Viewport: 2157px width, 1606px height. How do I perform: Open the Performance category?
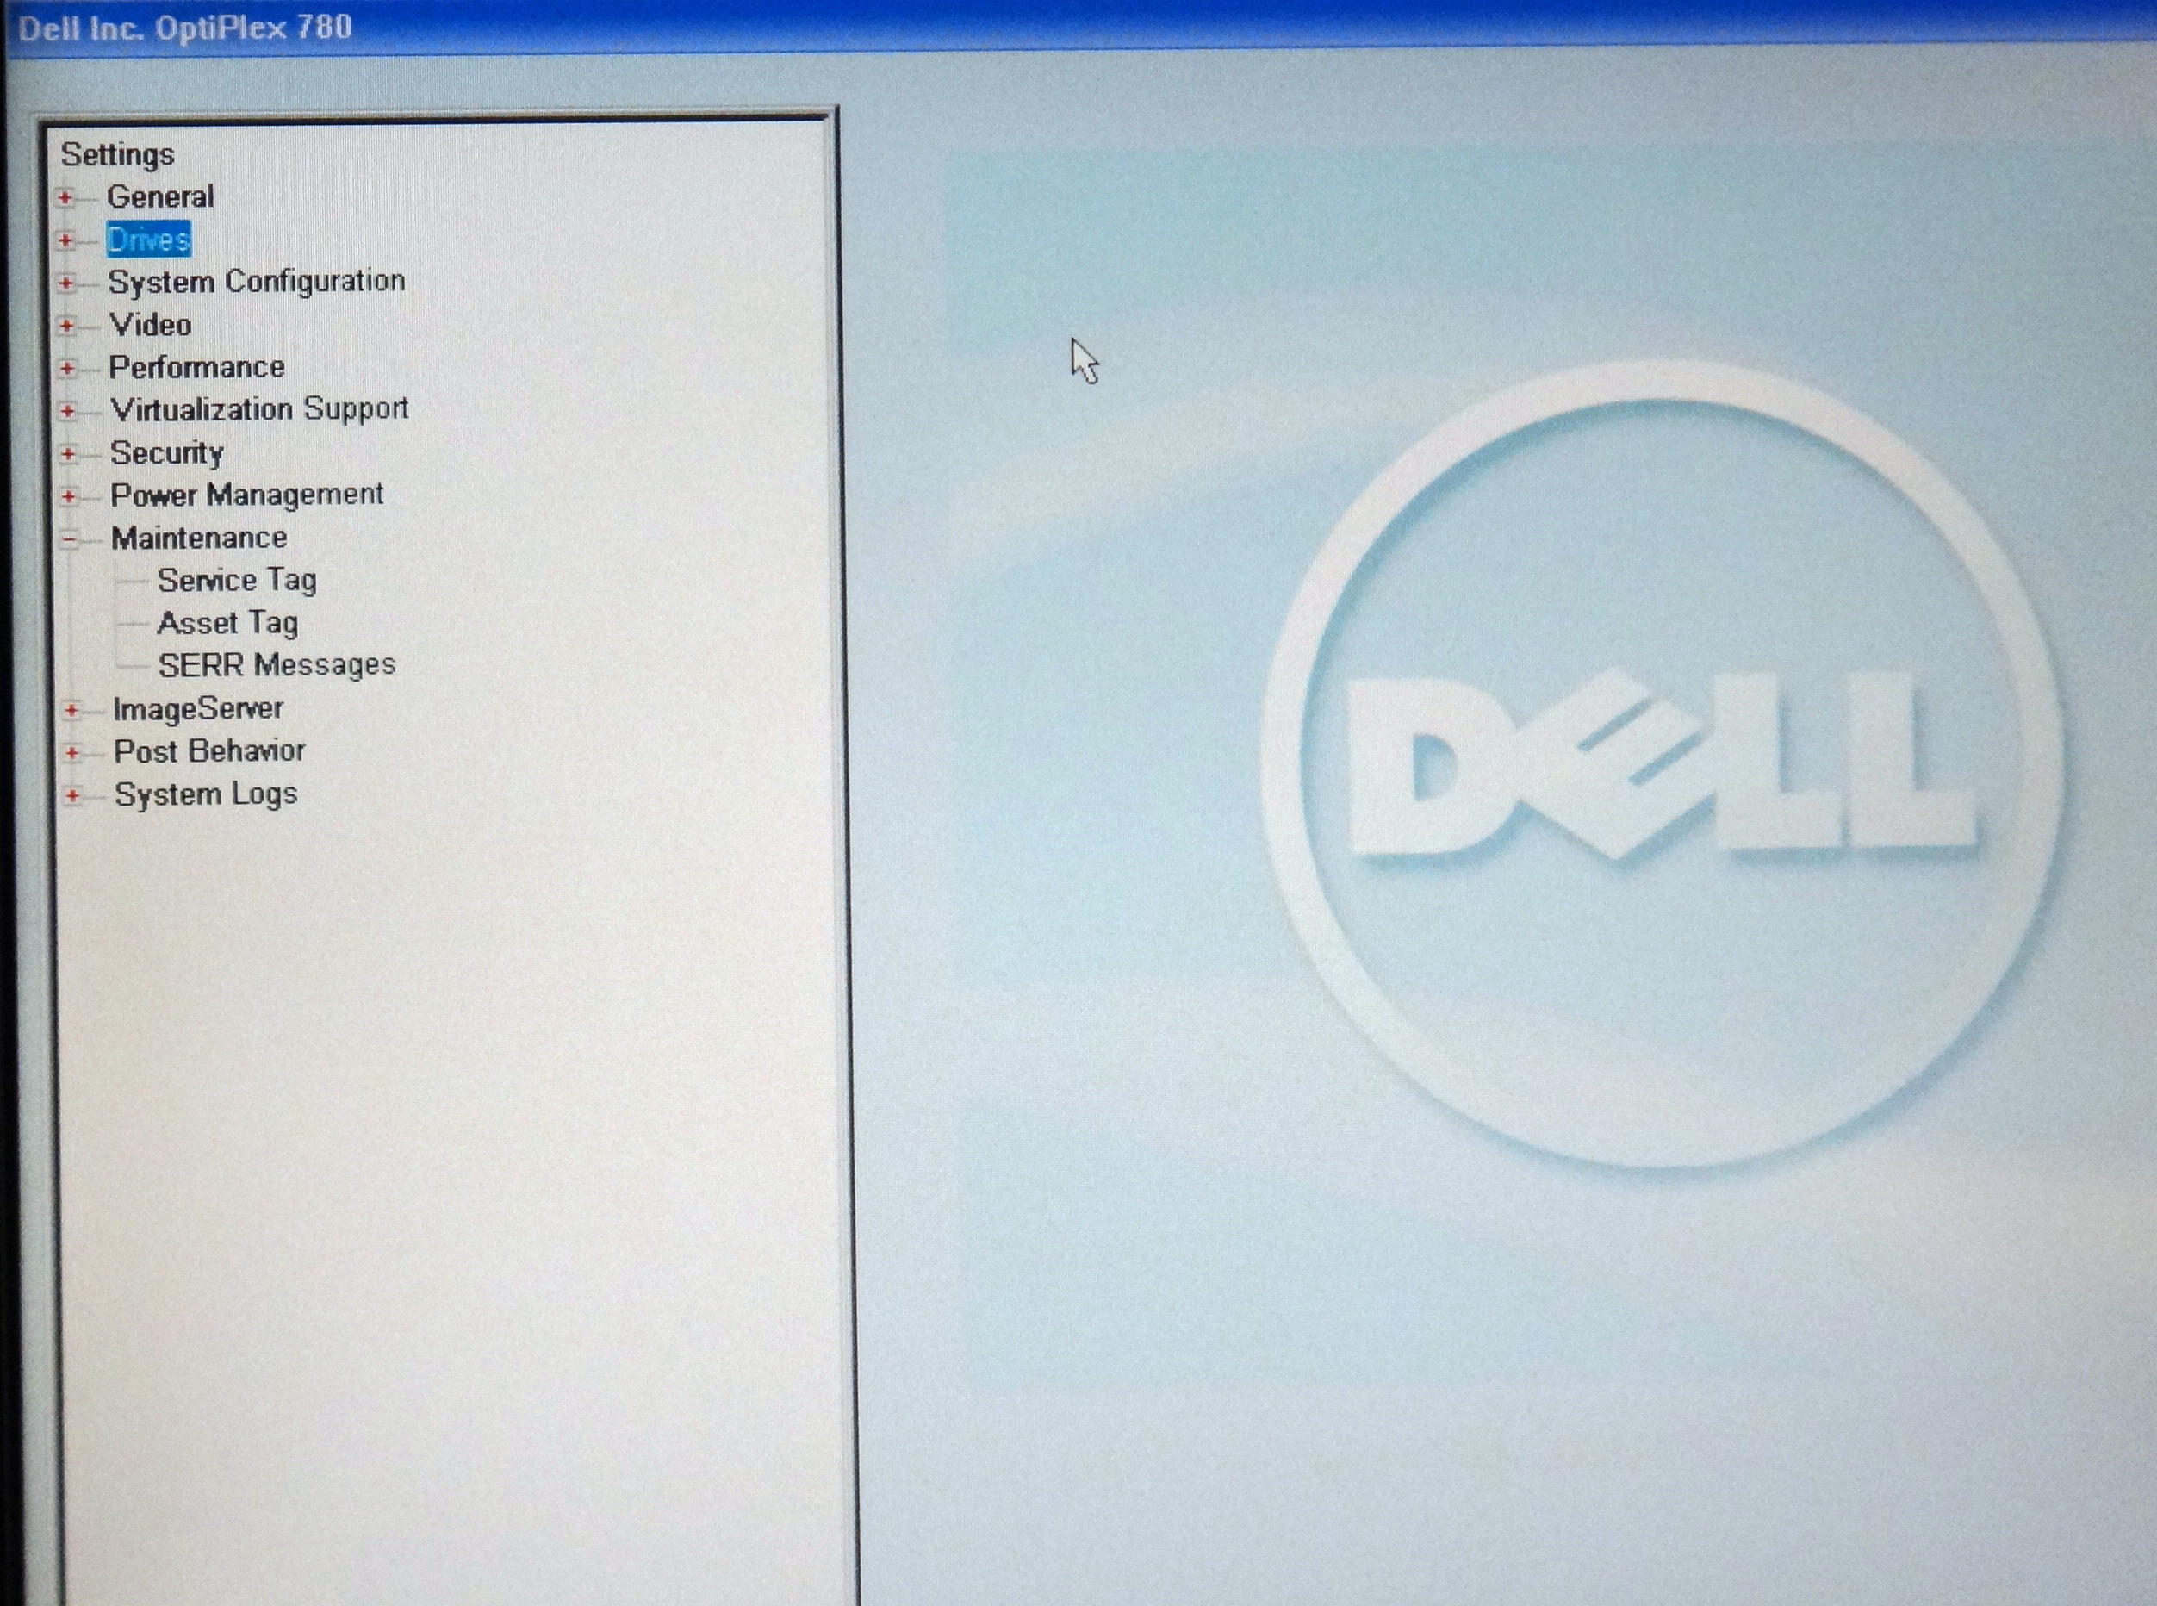pos(197,368)
